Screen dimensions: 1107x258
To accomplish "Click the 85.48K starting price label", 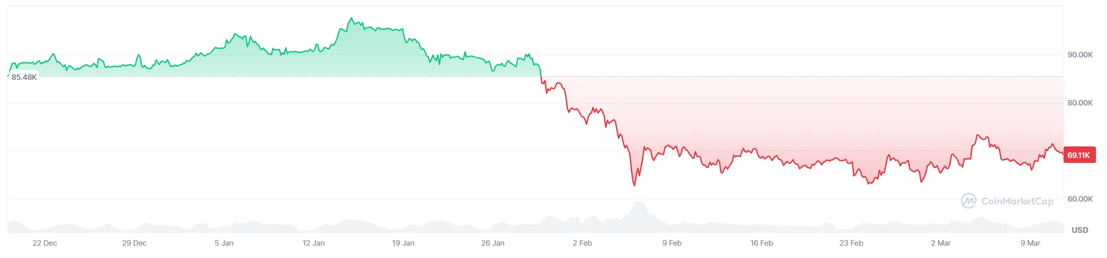I will click(24, 77).
